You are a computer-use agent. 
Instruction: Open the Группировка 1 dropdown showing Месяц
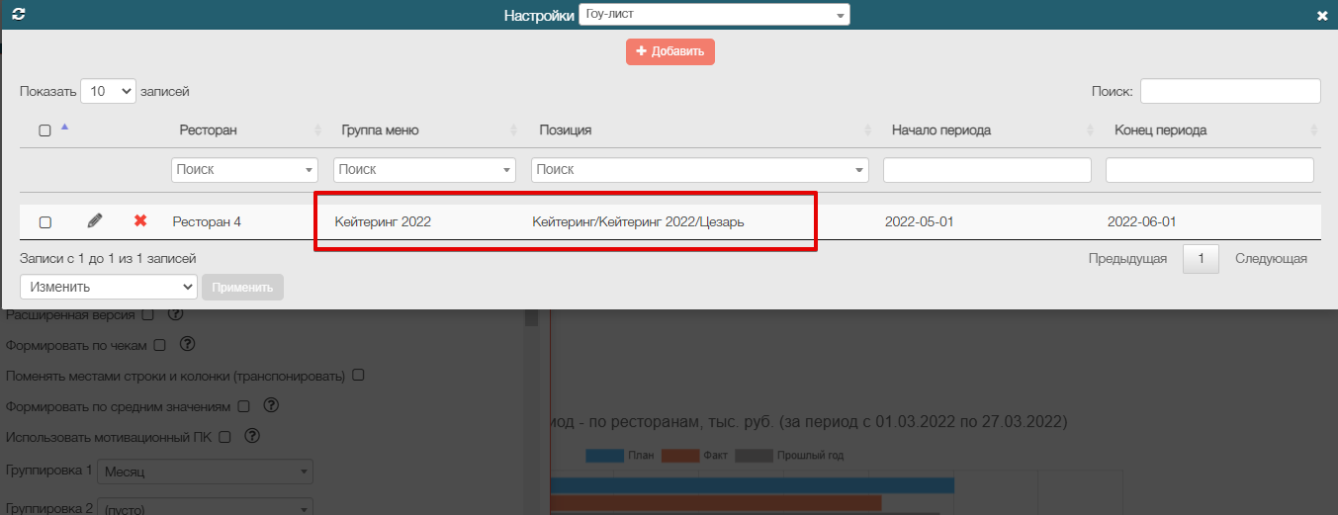click(205, 472)
